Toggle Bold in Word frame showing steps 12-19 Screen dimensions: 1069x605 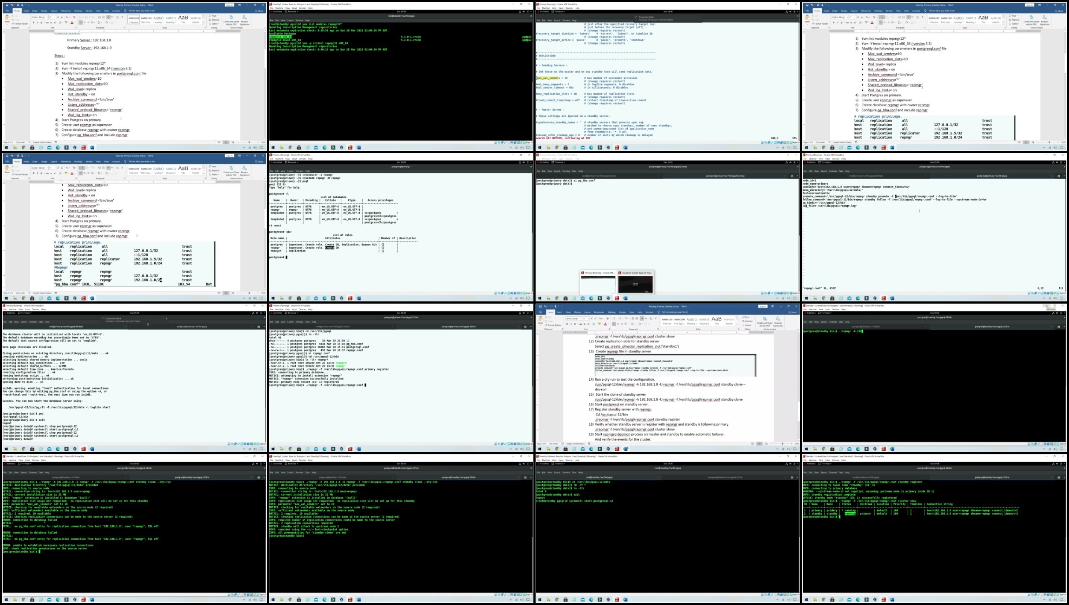[567, 324]
